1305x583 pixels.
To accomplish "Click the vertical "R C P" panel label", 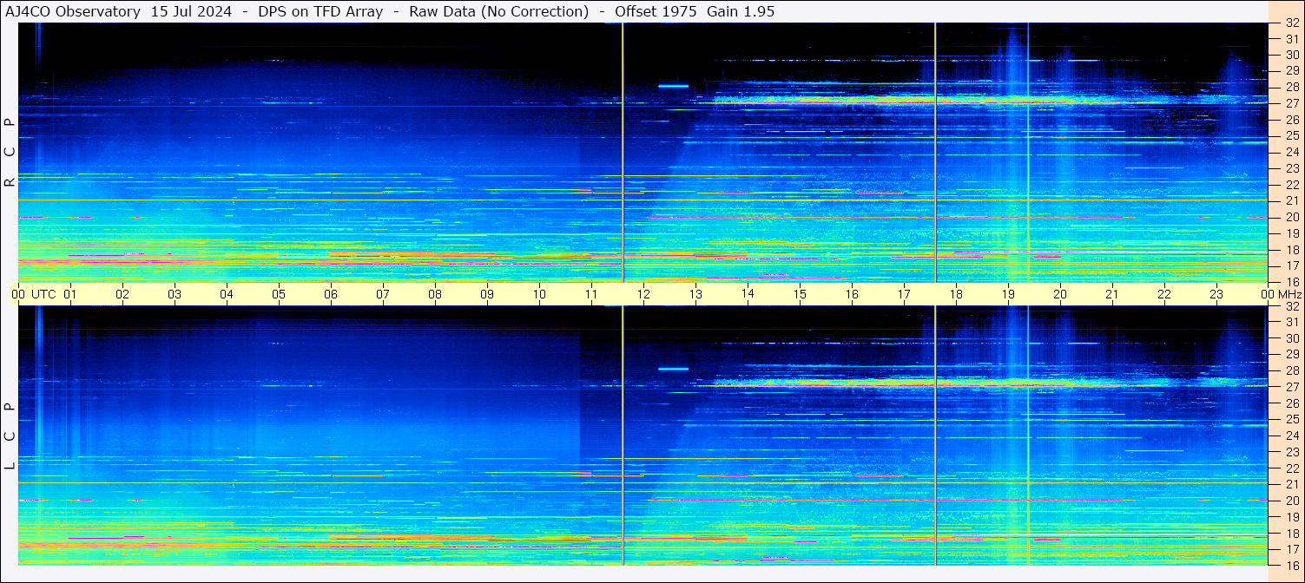I will [x=10, y=153].
